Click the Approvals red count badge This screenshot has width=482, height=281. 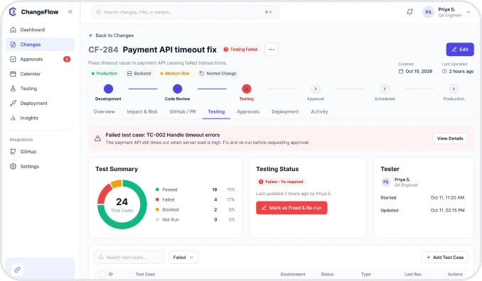pyautogui.click(x=67, y=59)
